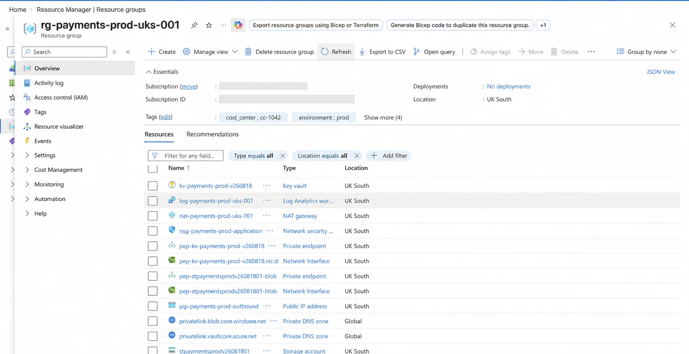689x354 pixels.
Task: Check the privatelink.blob.core.windows.net row checkbox
Action: [153, 321]
